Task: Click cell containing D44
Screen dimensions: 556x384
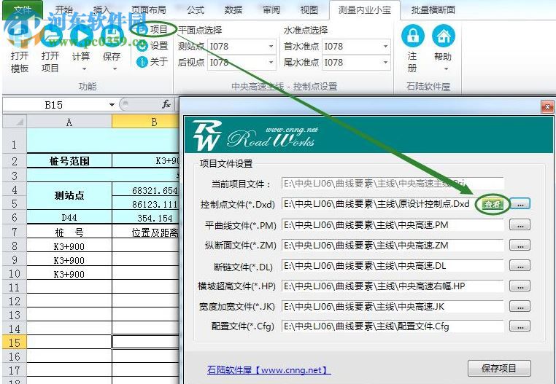Action: 69,217
